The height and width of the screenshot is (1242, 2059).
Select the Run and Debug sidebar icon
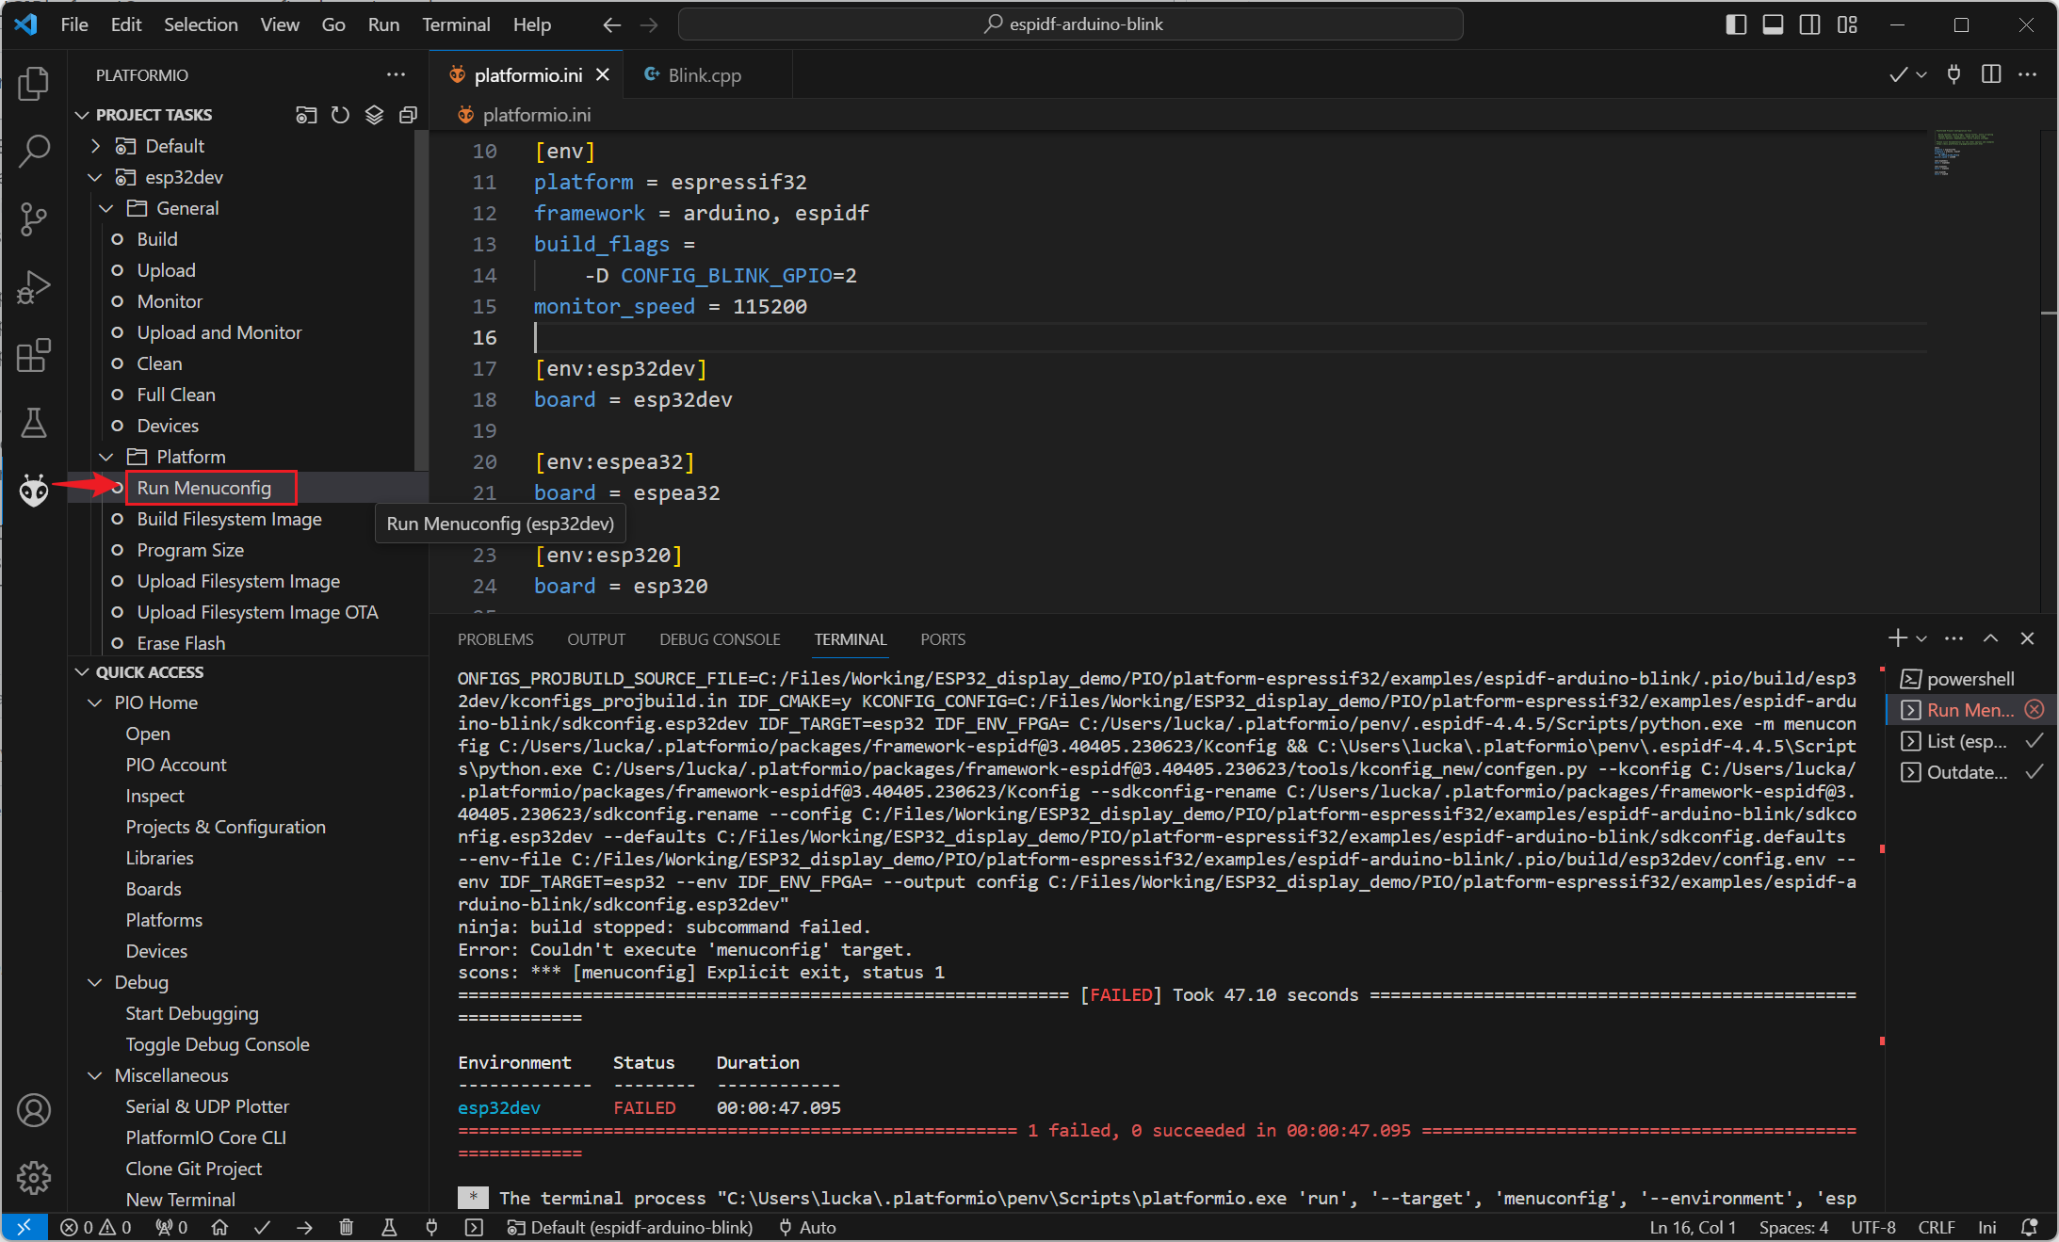point(34,287)
